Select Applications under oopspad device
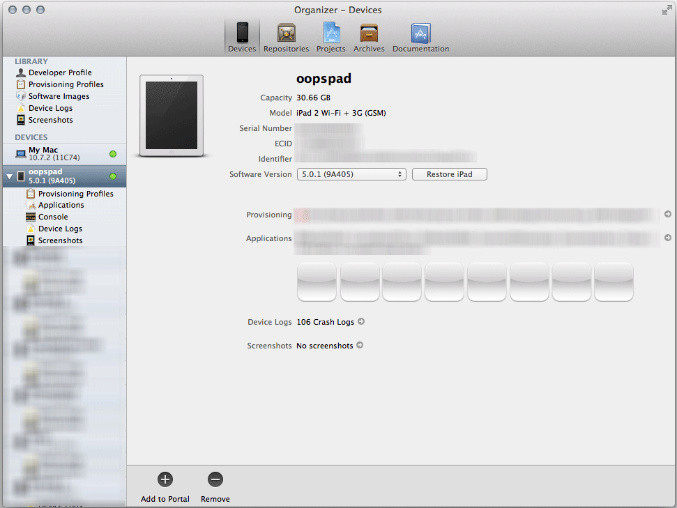 [61, 205]
